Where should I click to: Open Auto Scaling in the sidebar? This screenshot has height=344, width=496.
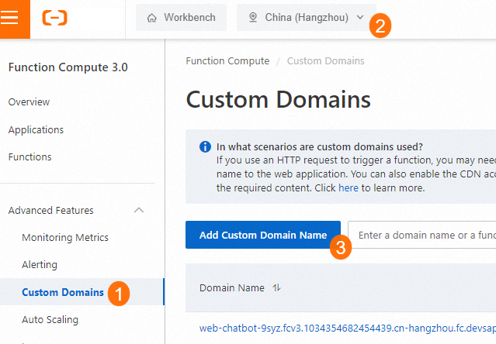click(50, 319)
